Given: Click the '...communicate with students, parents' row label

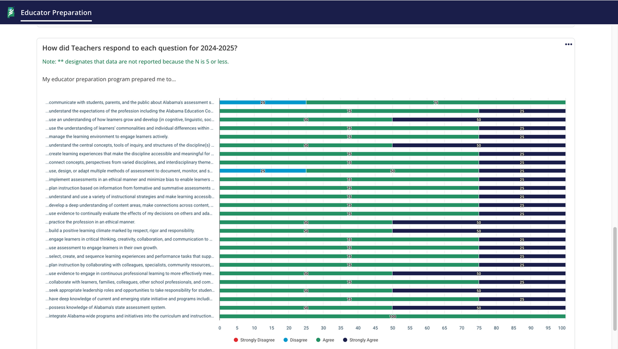Looking at the screenshot, I should point(129,102).
